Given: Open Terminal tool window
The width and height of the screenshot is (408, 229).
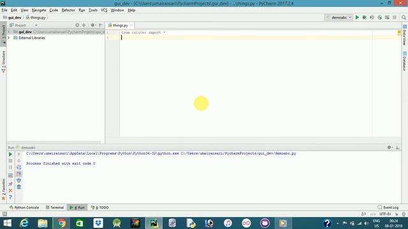Looking at the screenshot, I should click(55, 207).
